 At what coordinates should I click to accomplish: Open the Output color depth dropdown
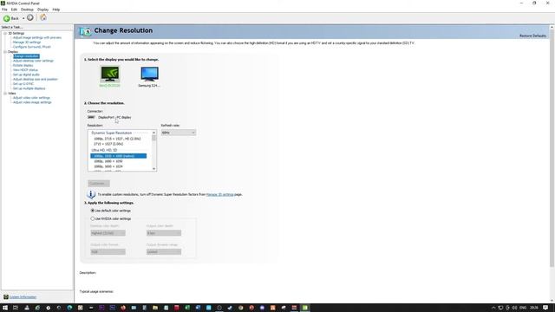coord(164,233)
